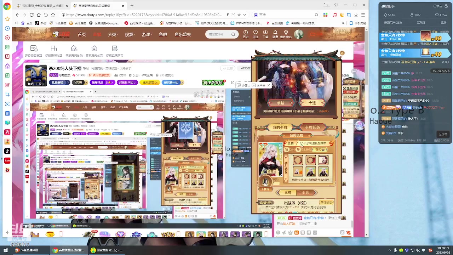The height and width of the screenshot is (255, 453).
Task: Click 修改房间公告 icon
Action: (94, 51)
